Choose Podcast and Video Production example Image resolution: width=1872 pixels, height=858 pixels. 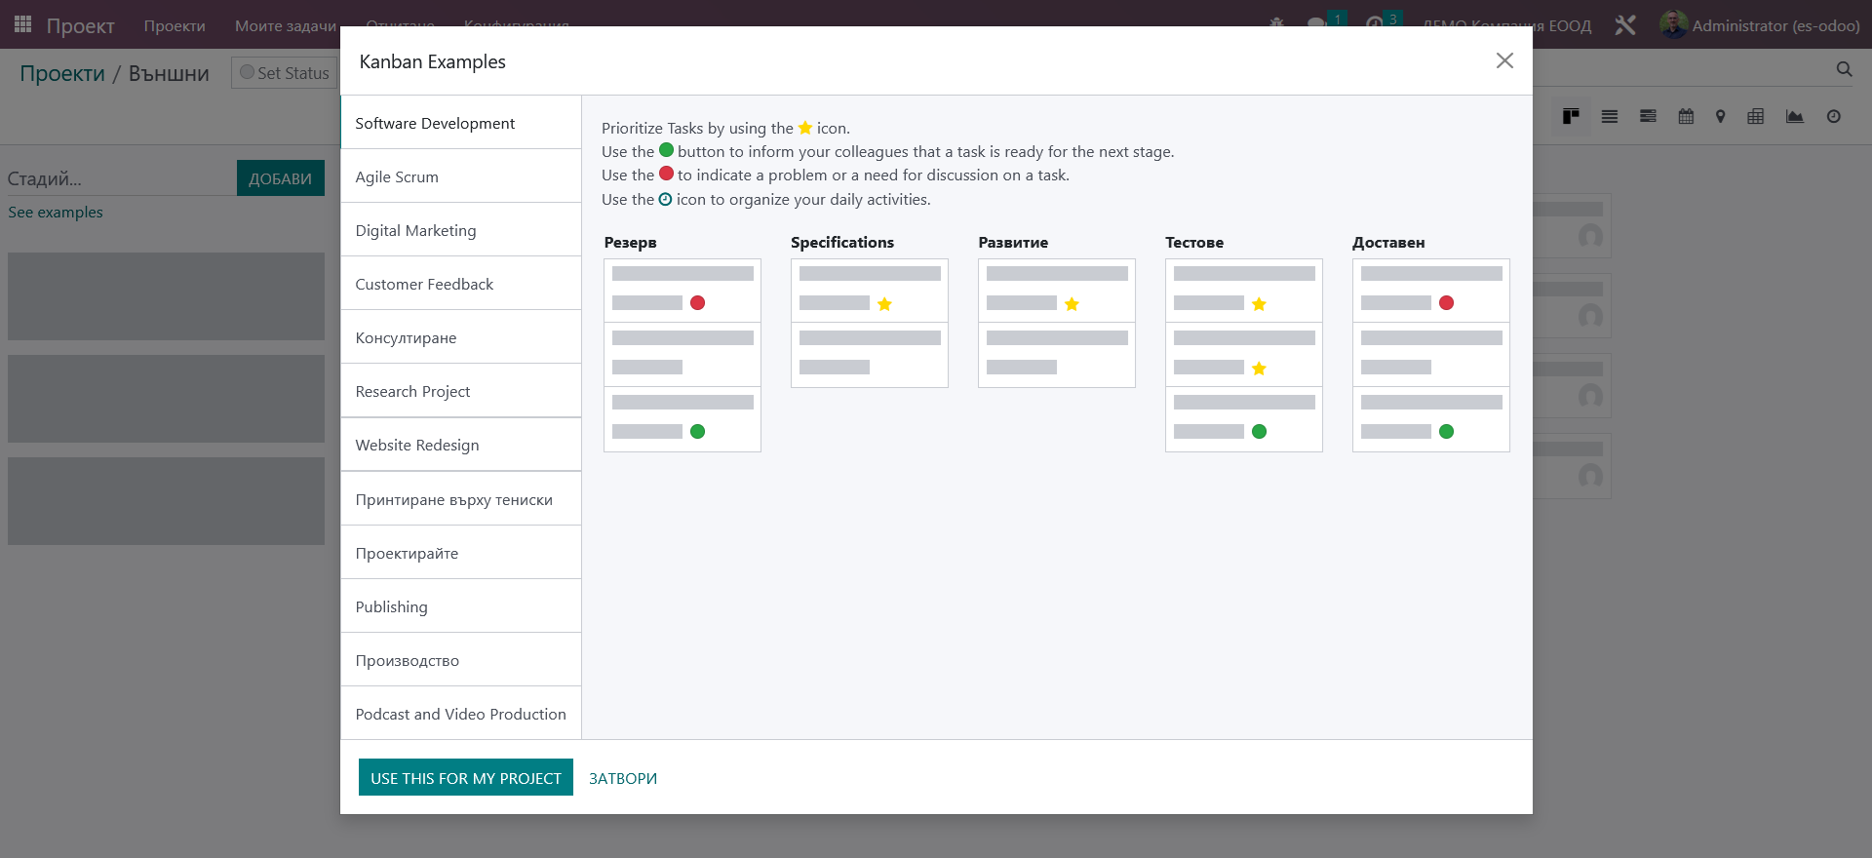pyautogui.click(x=461, y=714)
